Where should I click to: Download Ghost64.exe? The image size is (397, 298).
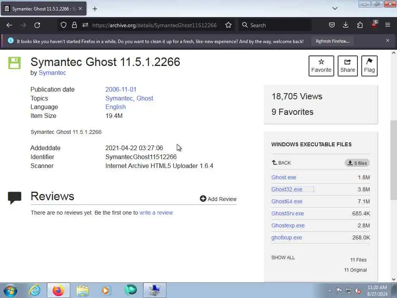(287, 201)
